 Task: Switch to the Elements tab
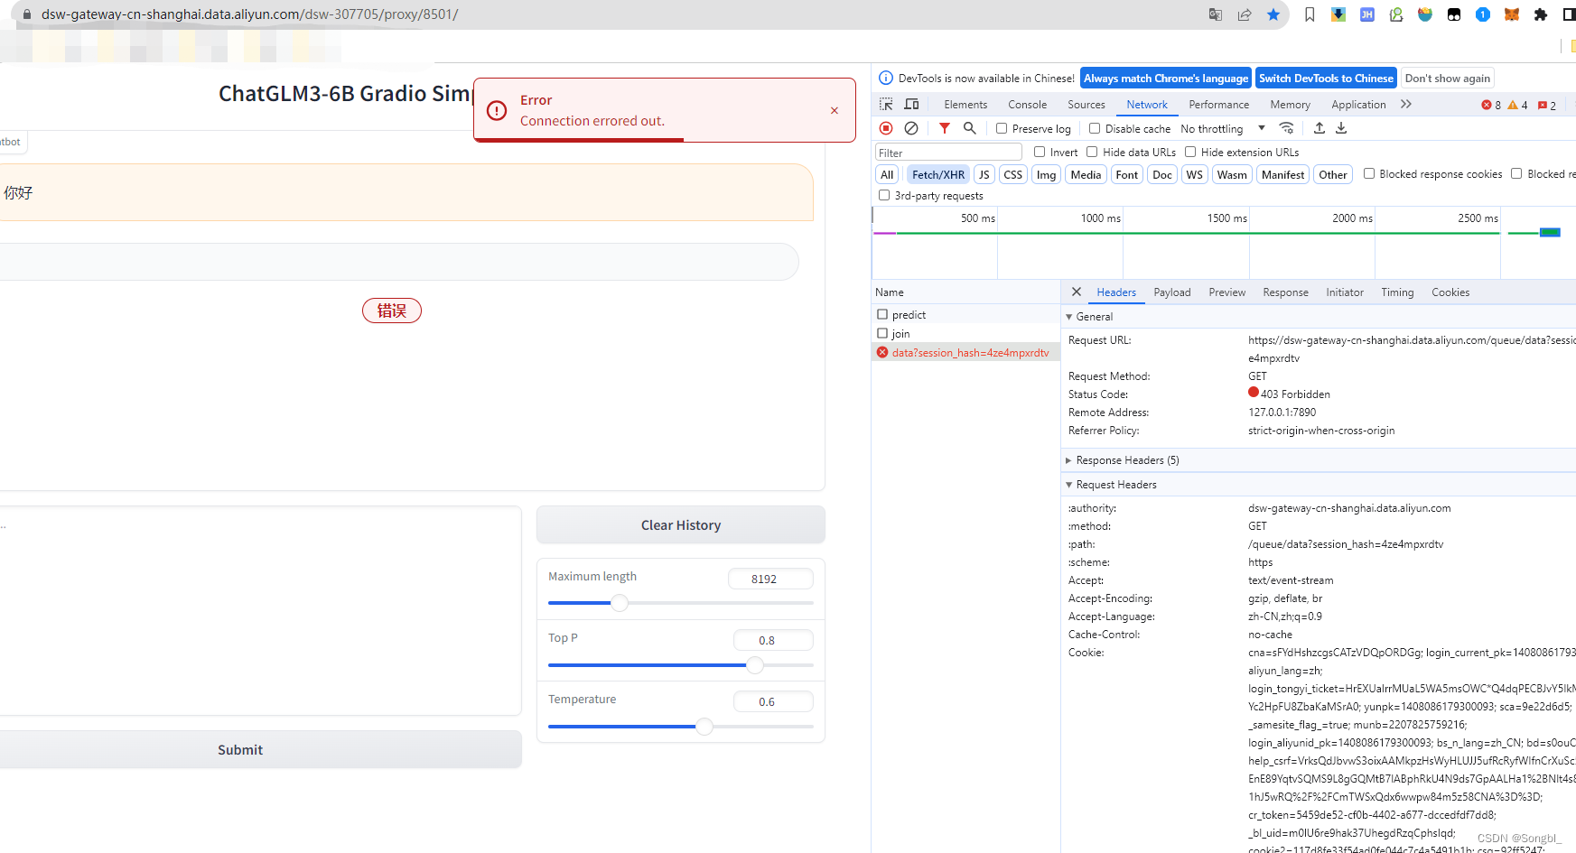tap(965, 105)
